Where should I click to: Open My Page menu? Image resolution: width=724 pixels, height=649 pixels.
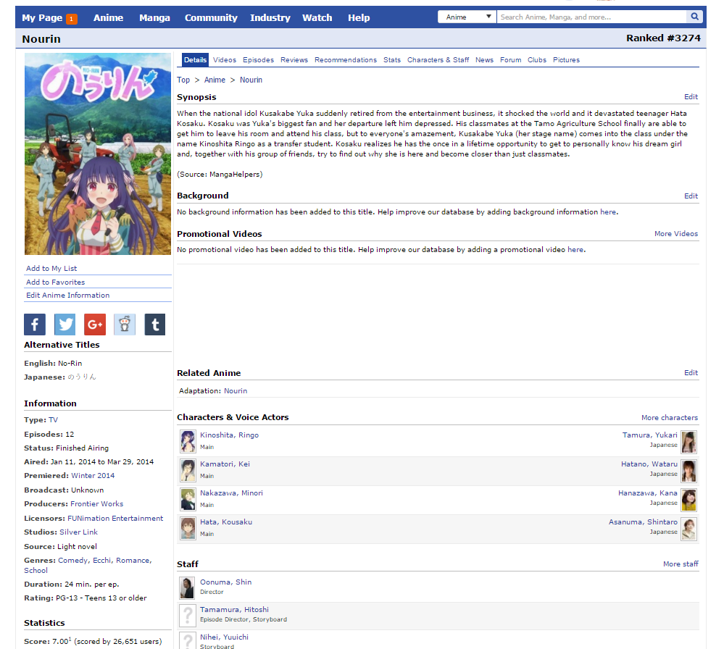click(x=42, y=17)
